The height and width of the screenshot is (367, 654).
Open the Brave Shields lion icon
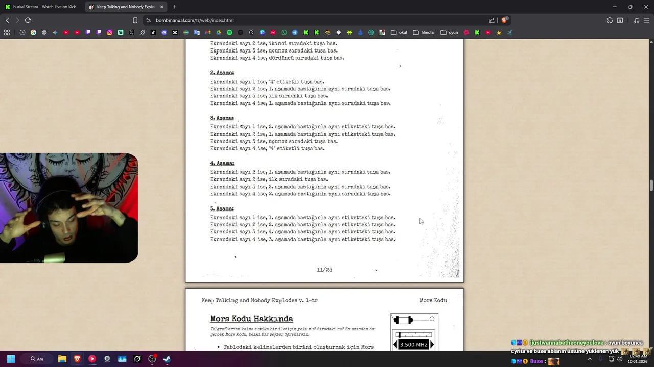click(x=504, y=20)
